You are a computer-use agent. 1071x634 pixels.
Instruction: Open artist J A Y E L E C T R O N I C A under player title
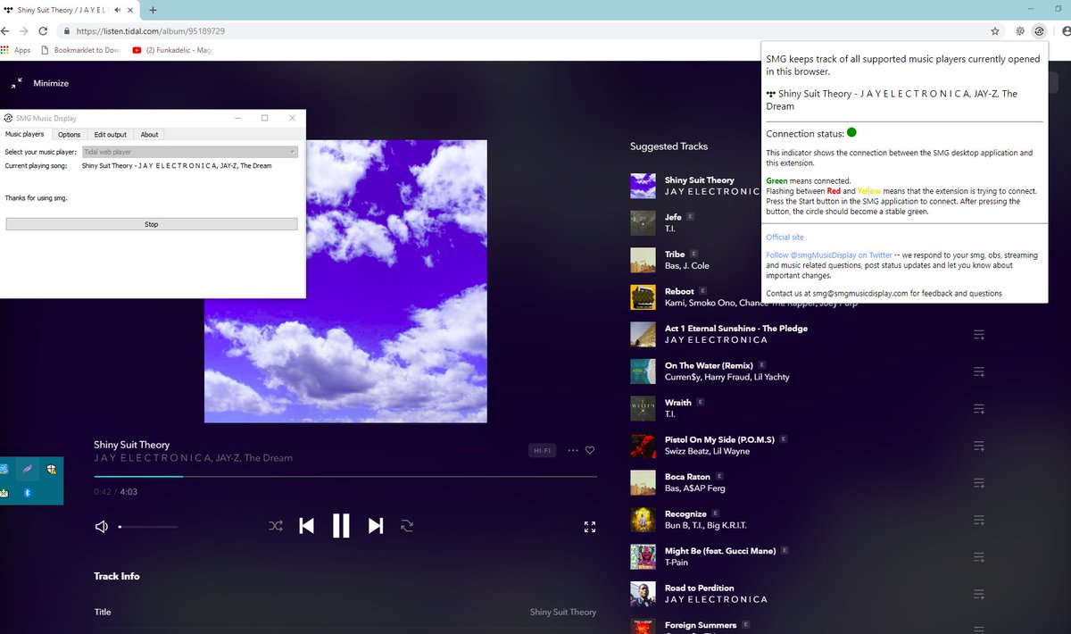(153, 458)
